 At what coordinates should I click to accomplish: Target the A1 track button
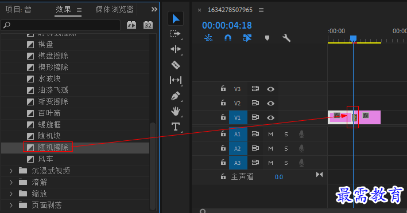click(x=238, y=134)
